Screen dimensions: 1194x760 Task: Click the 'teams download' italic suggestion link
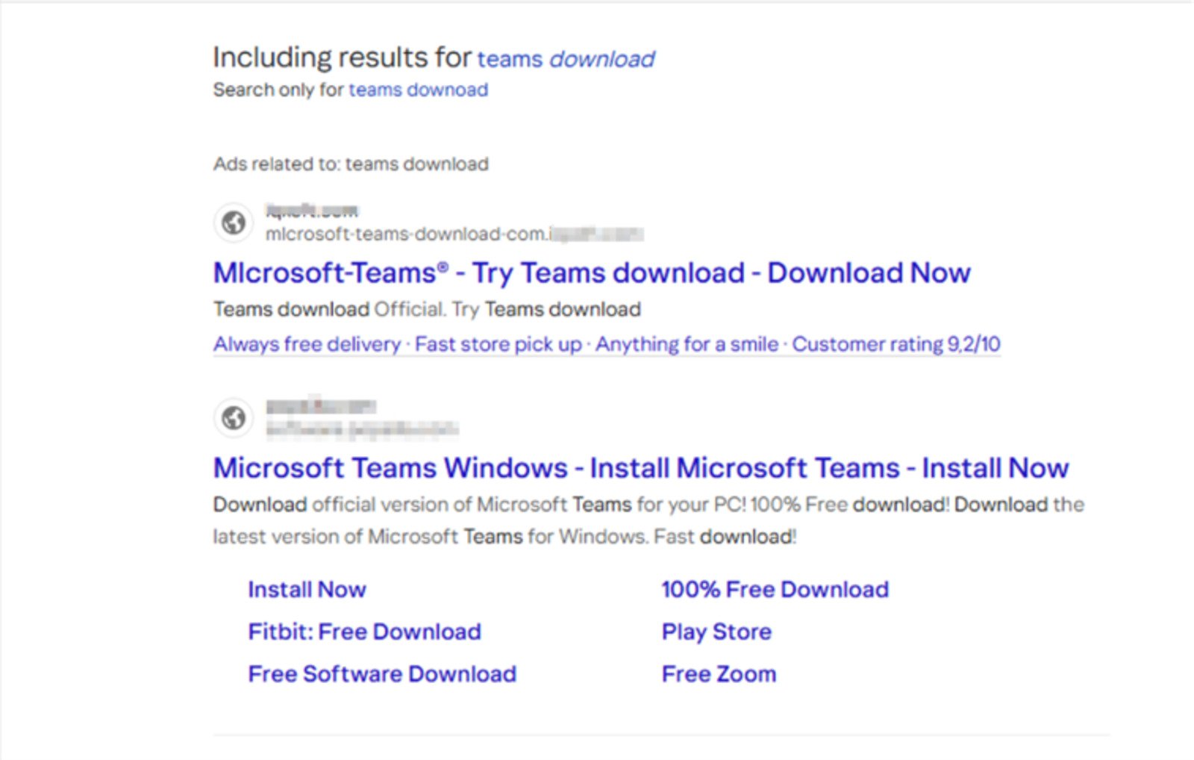(x=566, y=59)
